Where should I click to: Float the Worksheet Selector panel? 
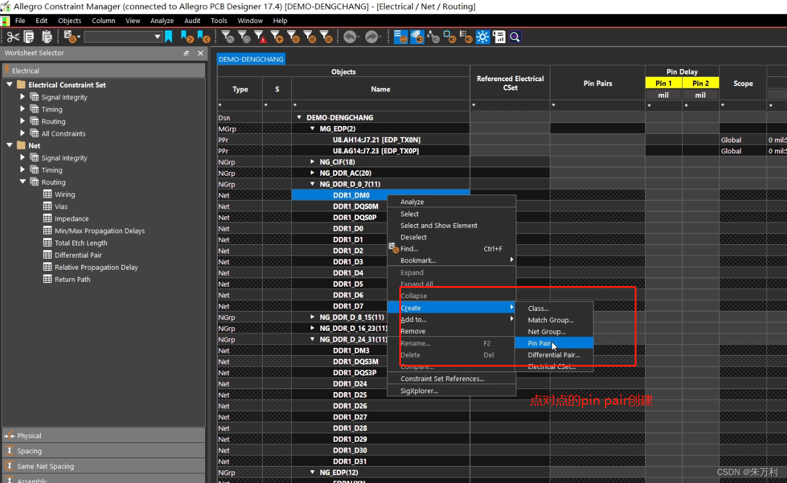point(186,53)
